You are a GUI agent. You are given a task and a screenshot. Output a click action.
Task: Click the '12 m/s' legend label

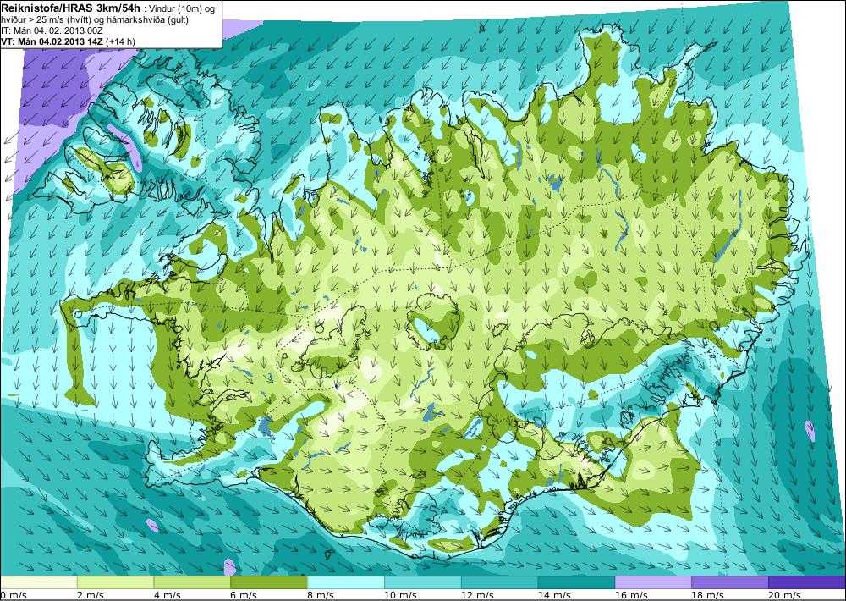477,595
